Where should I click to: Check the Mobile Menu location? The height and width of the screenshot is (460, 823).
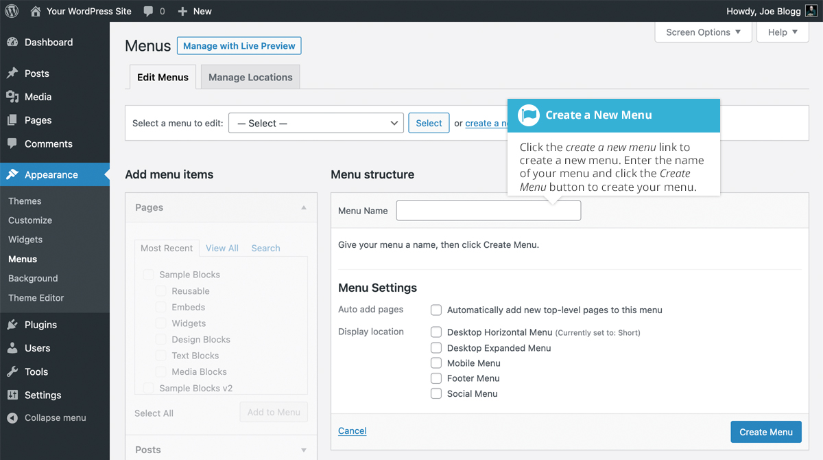tap(436, 363)
